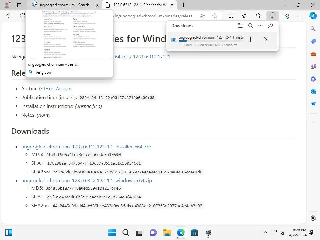Open more options in Downloads panel
This screenshot has width=320, height=240.
pyautogui.click(x=260, y=26)
